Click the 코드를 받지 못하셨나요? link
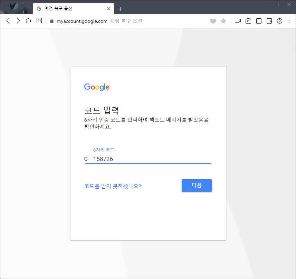The height and width of the screenshot is (279, 296). [x=113, y=186]
